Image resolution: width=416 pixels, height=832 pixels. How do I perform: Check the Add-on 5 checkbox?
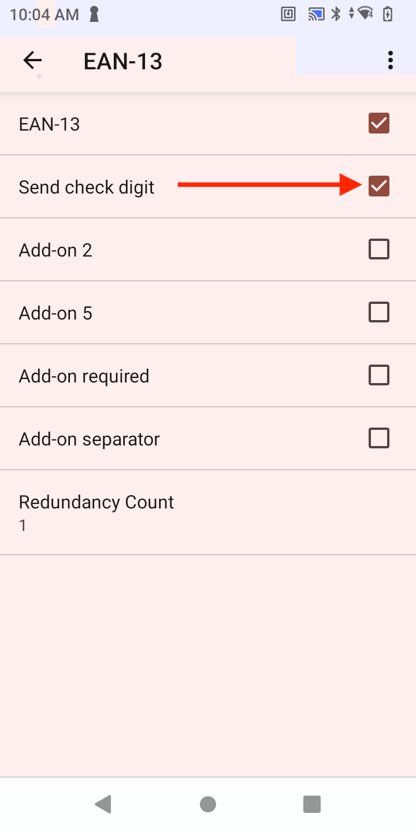(x=379, y=312)
